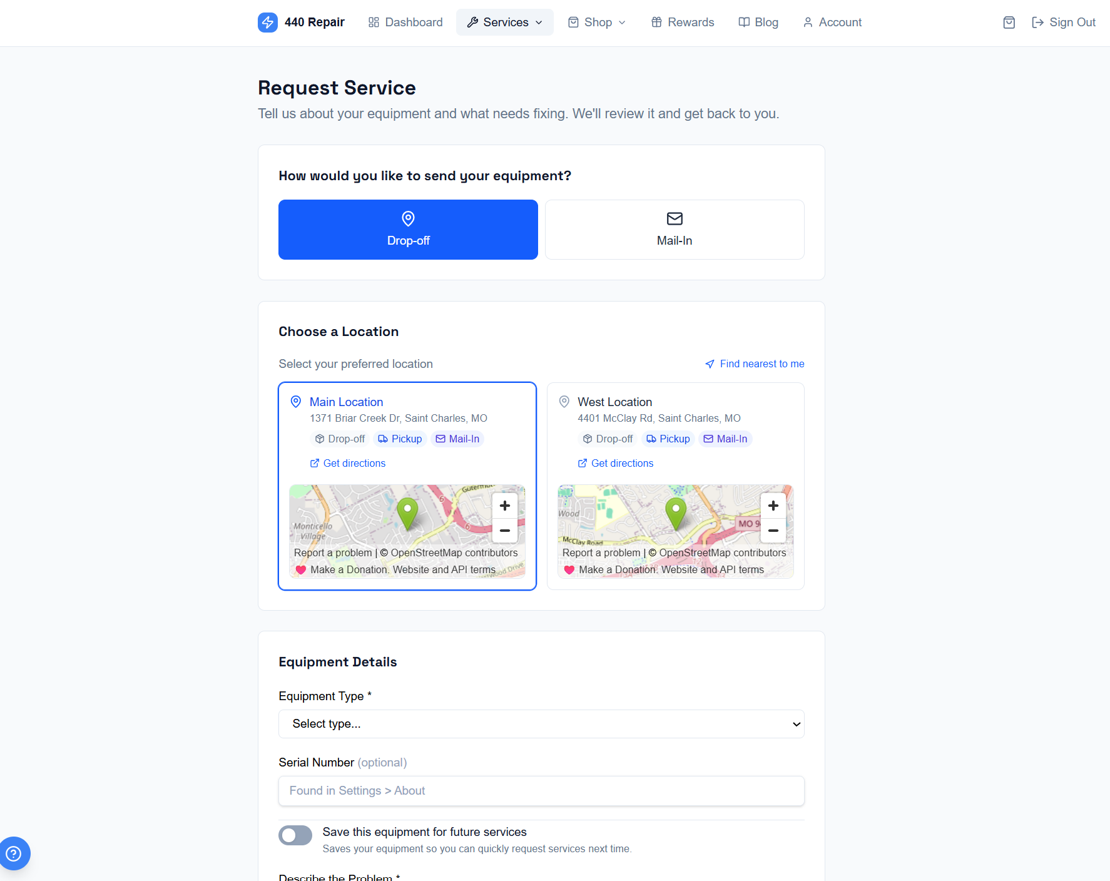Click the Main Location pin icon
1110x881 pixels.
click(296, 402)
